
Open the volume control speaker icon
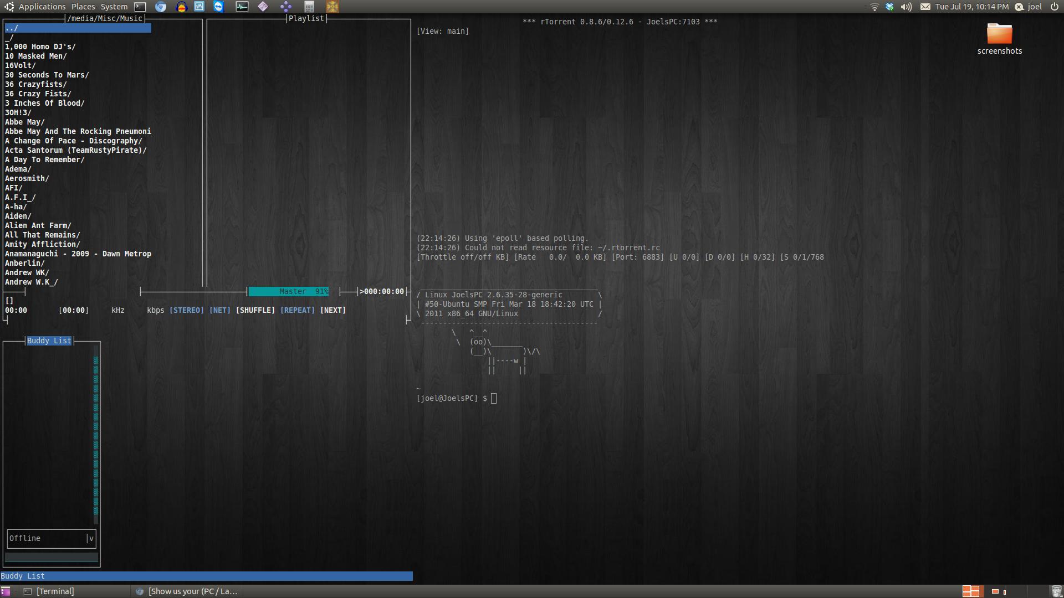click(x=906, y=7)
